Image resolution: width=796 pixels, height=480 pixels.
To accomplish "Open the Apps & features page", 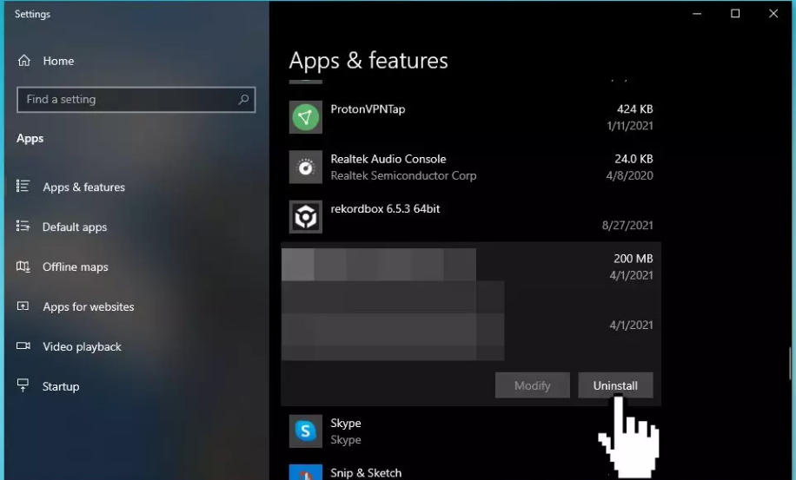I will click(83, 187).
